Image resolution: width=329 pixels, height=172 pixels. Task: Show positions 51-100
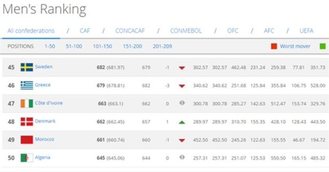(74, 46)
